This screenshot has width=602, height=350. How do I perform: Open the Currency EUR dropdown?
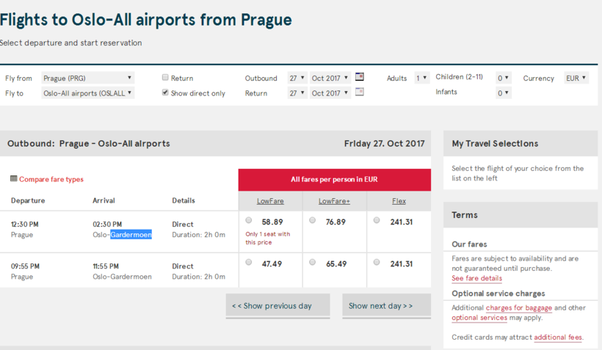pyautogui.click(x=576, y=78)
